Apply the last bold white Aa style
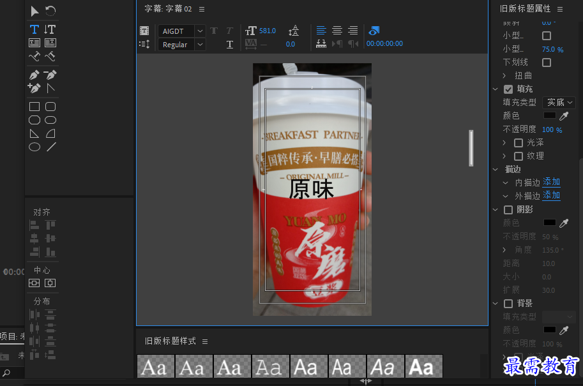This screenshot has height=386, width=583. coord(424,366)
